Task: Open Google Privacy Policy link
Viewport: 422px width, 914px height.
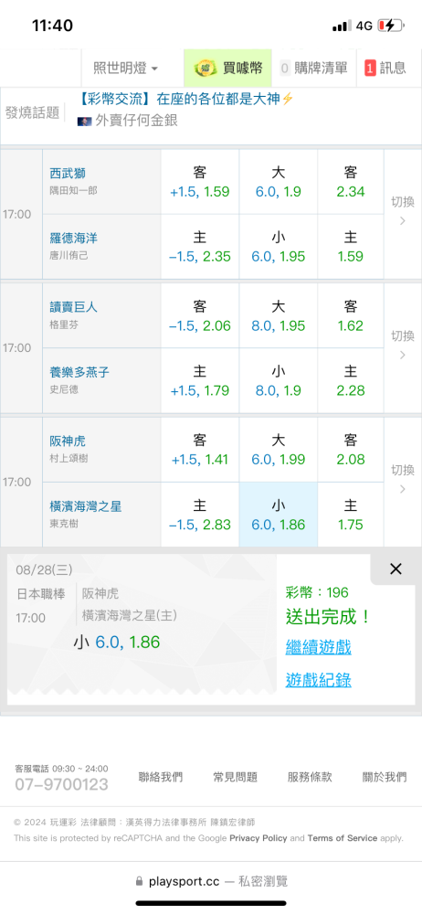Action: coord(258,837)
